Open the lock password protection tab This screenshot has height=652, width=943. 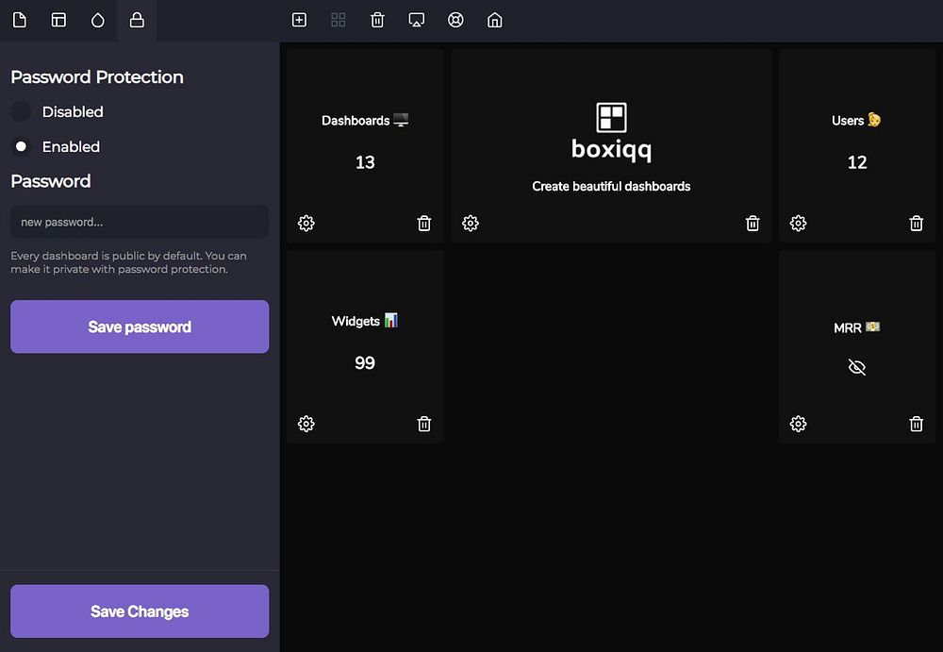point(137,21)
